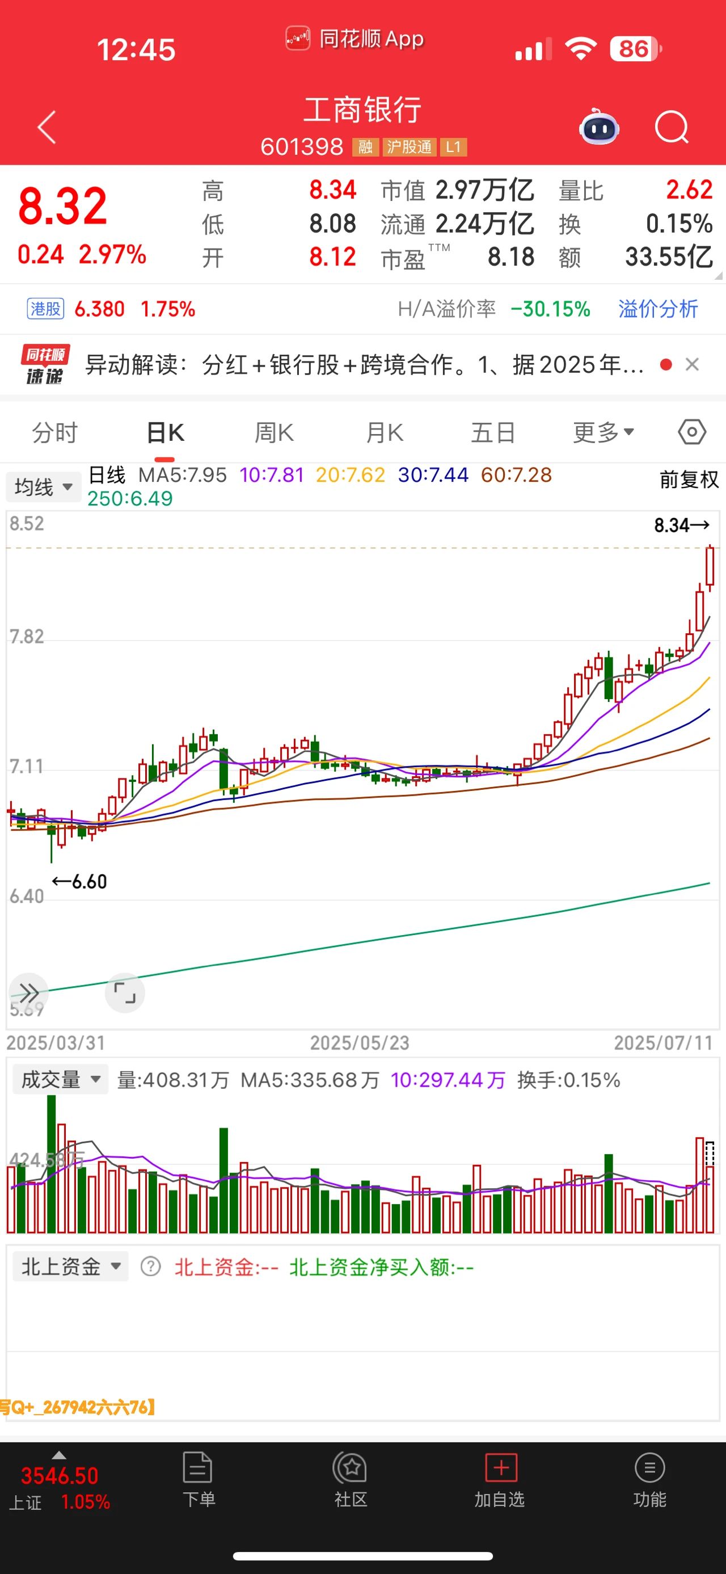Open the 更多 period dropdown
This screenshot has width=726, height=1574.
pyautogui.click(x=603, y=432)
